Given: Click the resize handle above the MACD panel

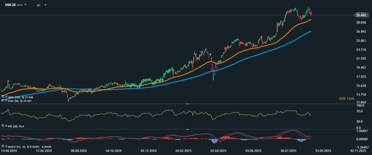Looking at the screenshot, I should coord(187,129).
